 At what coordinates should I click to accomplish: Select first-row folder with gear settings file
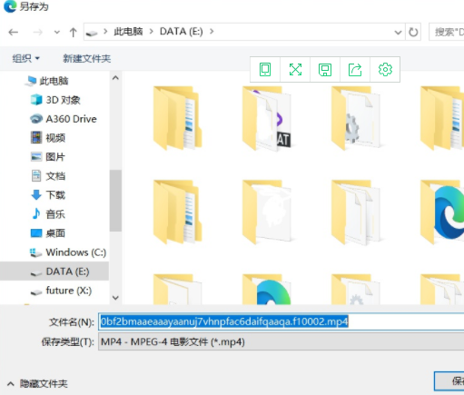tap(356, 118)
